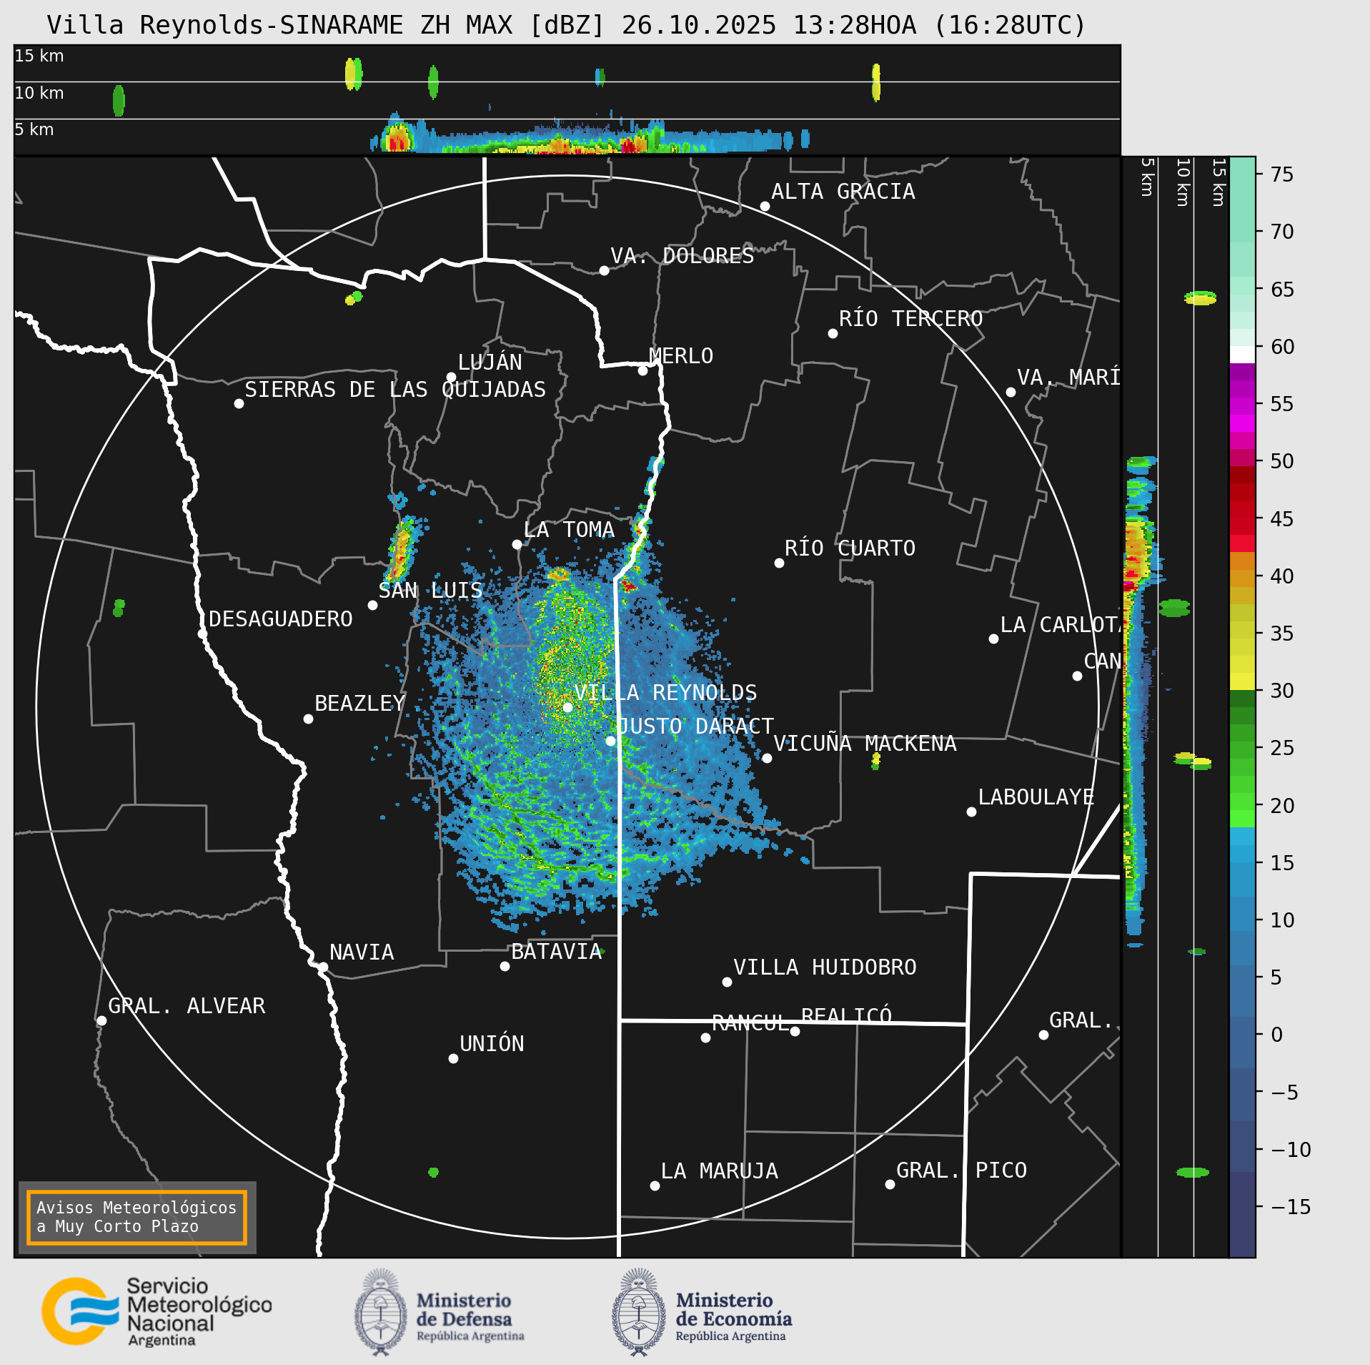The image size is (1370, 1365).
Task: Click the GRAL. ALVEAR city label
Action: [187, 1006]
